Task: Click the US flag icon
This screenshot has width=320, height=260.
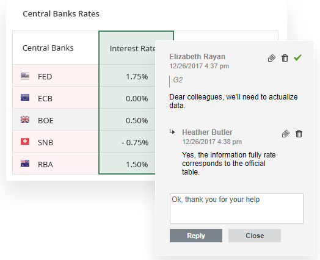Action: [25, 76]
